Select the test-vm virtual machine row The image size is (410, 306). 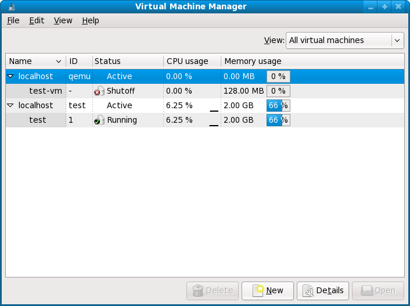45,91
